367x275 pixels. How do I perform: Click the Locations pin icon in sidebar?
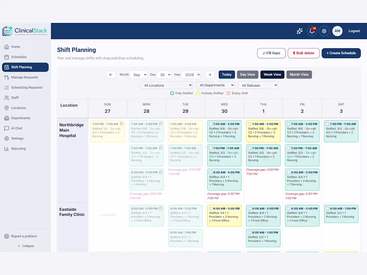(7, 108)
